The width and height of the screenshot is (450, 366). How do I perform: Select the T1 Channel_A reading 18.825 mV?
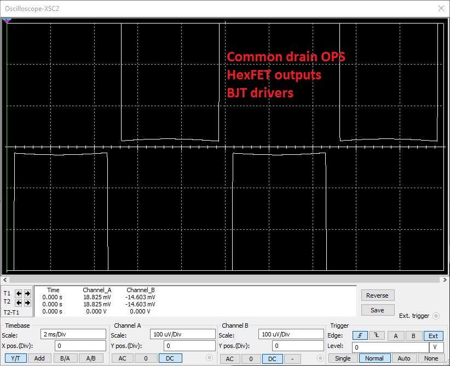[97, 297]
